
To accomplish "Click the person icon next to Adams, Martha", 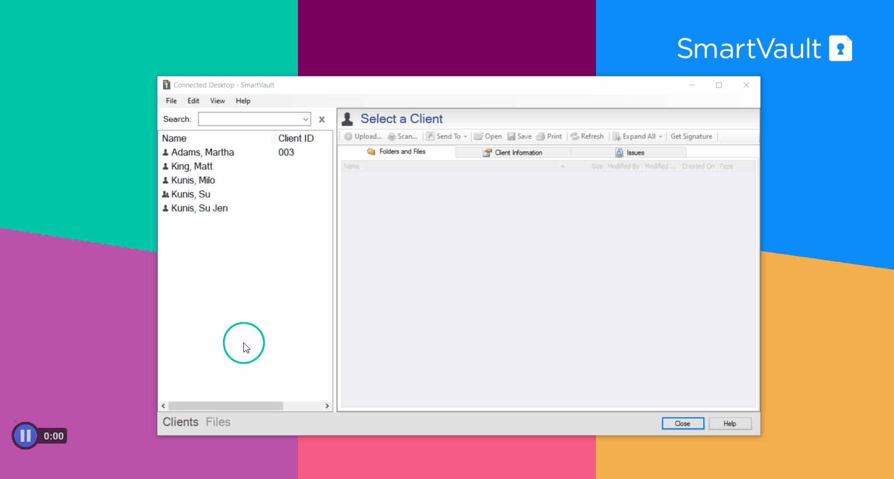I will pos(165,152).
